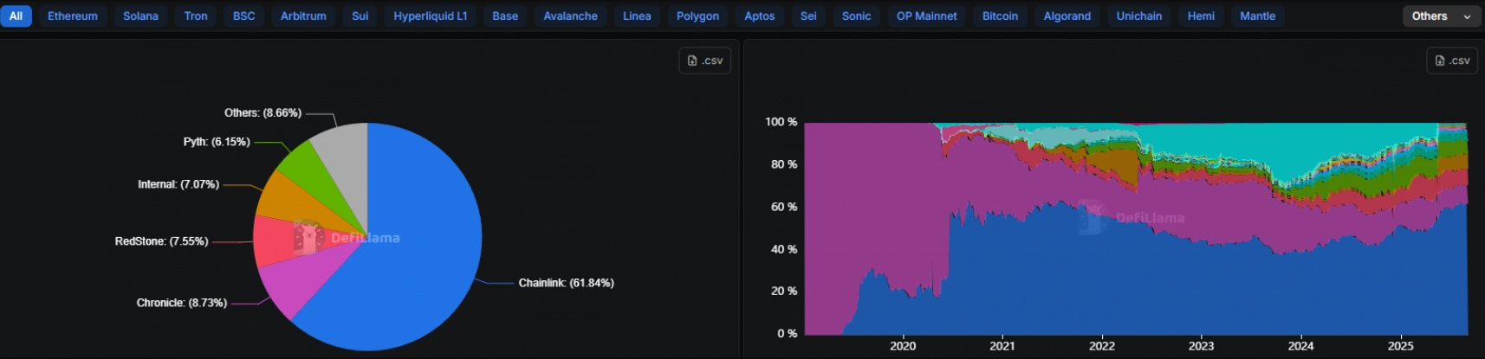Select the All chains tab
The width and height of the screenshot is (1485, 359).
pos(16,16)
